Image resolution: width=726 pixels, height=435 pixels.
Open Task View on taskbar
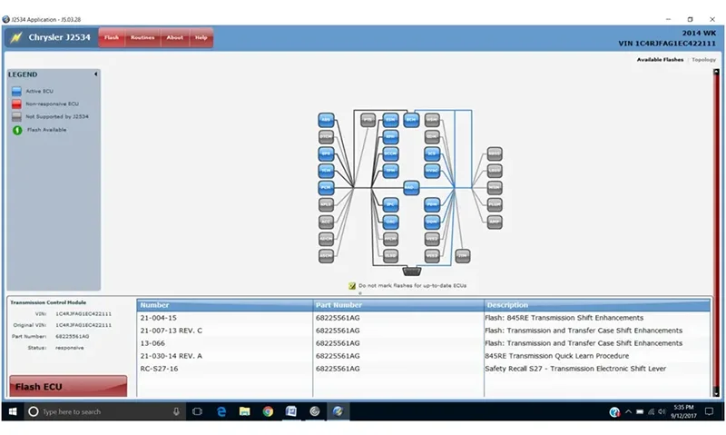pyautogui.click(x=197, y=411)
